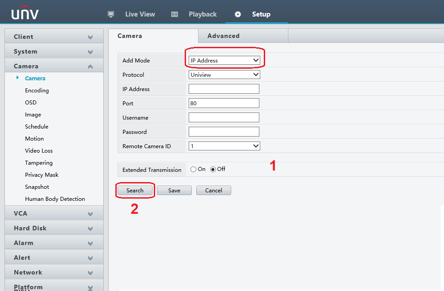The height and width of the screenshot is (291, 444).
Task: Click the IP Address input field
Action: click(x=224, y=89)
